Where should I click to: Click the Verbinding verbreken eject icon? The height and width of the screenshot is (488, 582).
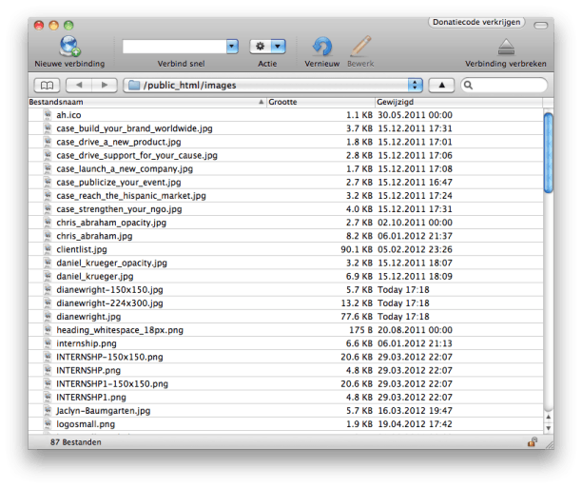tap(506, 47)
